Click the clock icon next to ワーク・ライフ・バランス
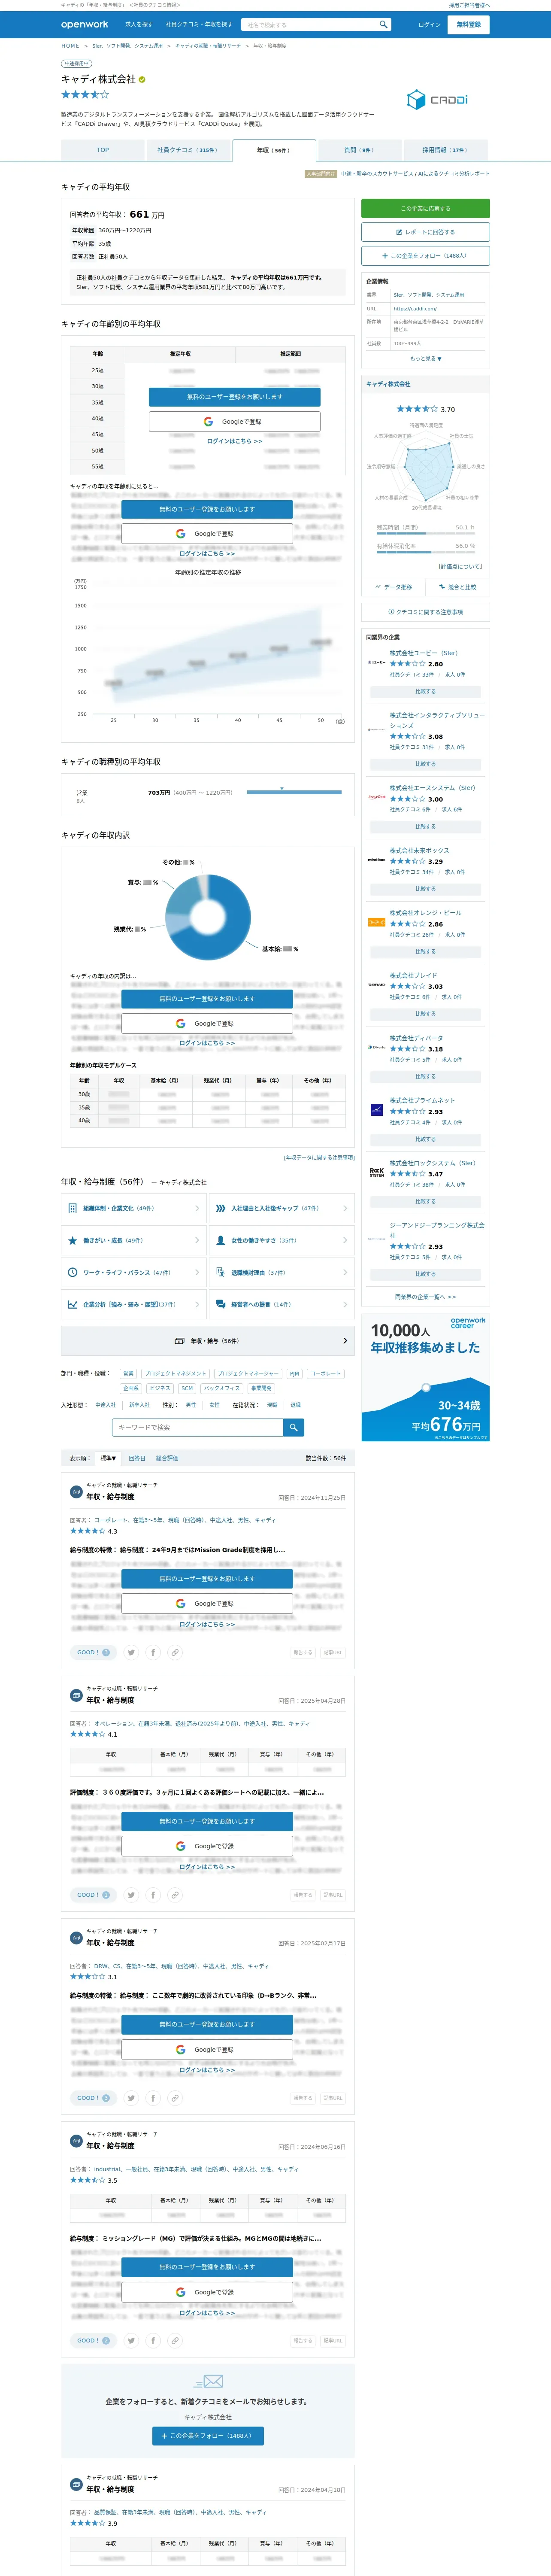The image size is (551, 2576). [x=72, y=1272]
